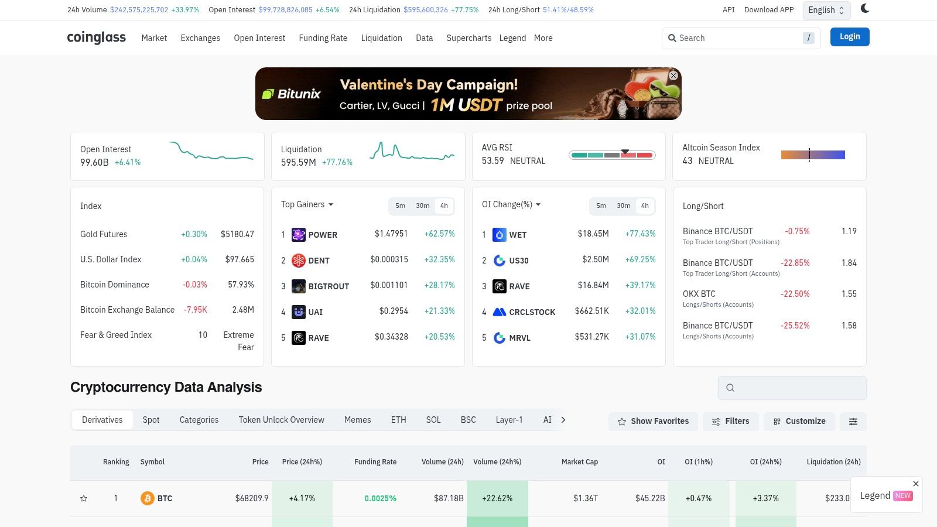Select 5m in Top Gainers card
The height and width of the screenshot is (527, 937).
click(x=401, y=206)
